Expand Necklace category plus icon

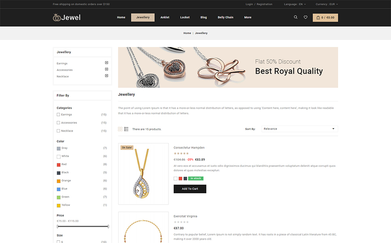pos(107,75)
